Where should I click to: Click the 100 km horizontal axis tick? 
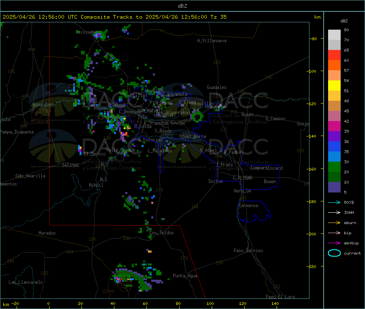click(210, 303)
